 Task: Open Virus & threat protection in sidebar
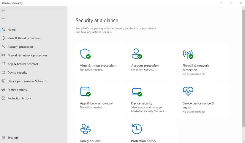24,38
